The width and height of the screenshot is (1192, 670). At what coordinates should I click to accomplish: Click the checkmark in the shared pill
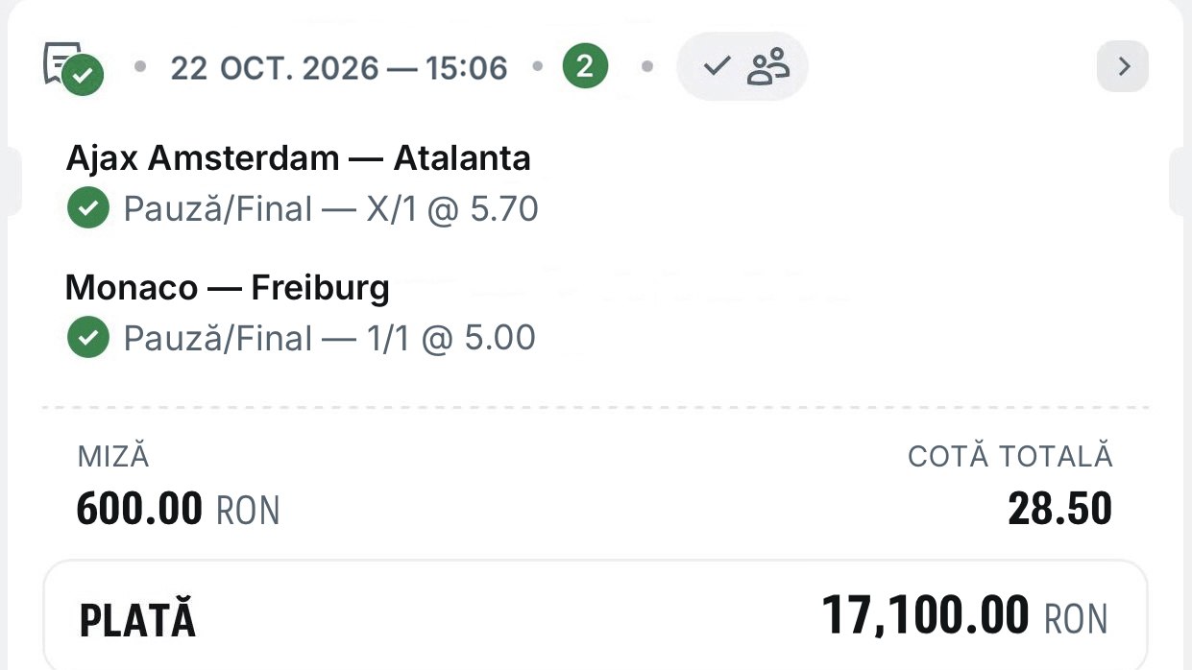click(x=717, y=67)
